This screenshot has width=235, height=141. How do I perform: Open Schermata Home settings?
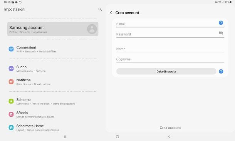click(x=53, y=128)
